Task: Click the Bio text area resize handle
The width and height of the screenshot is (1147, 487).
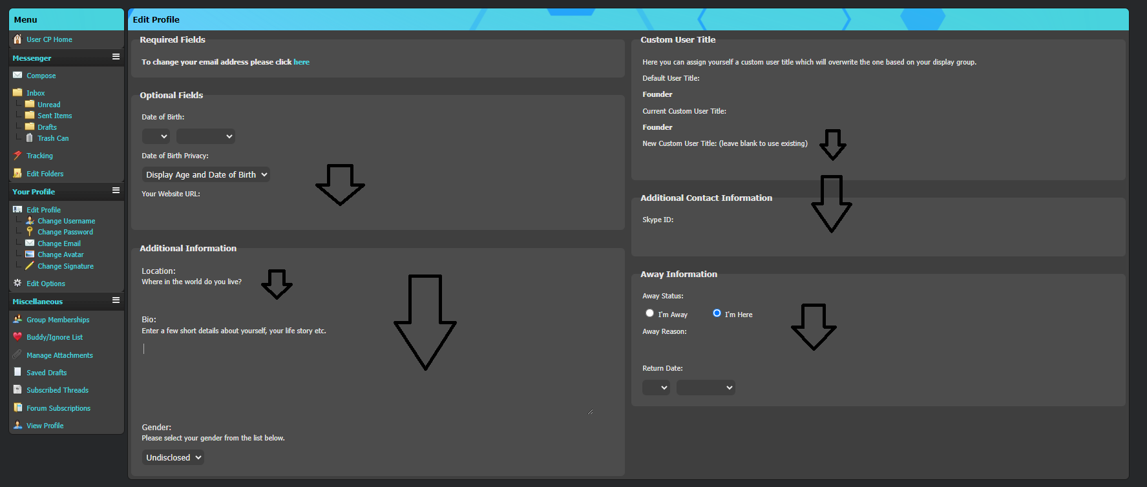Action: (591, 411)
